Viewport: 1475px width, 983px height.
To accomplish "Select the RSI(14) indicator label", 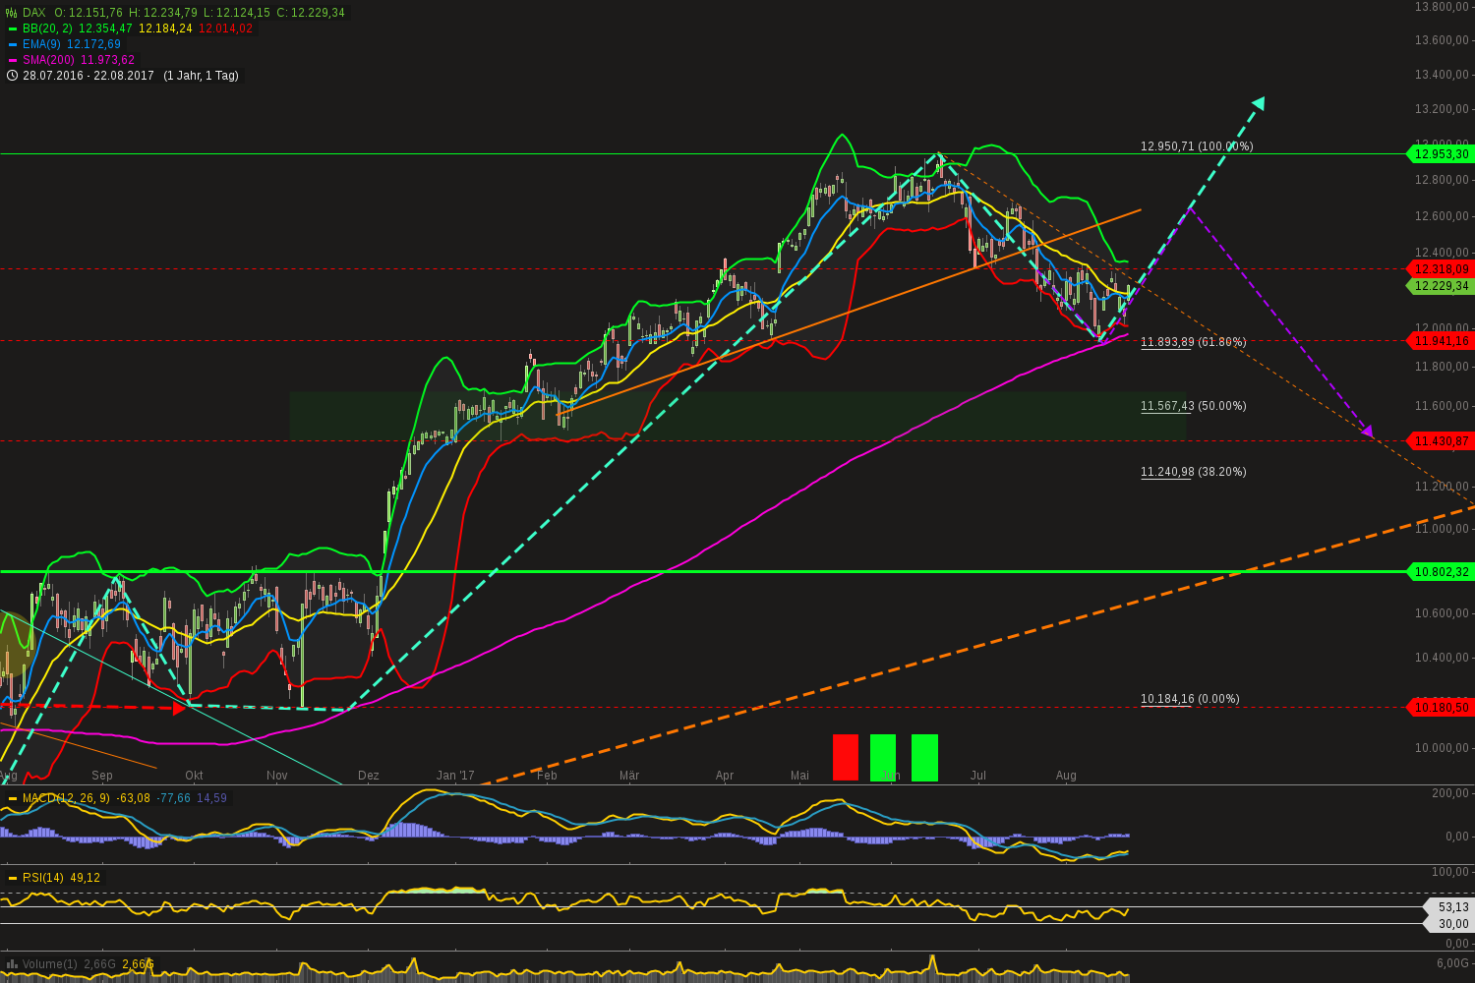I will point(44,878).
